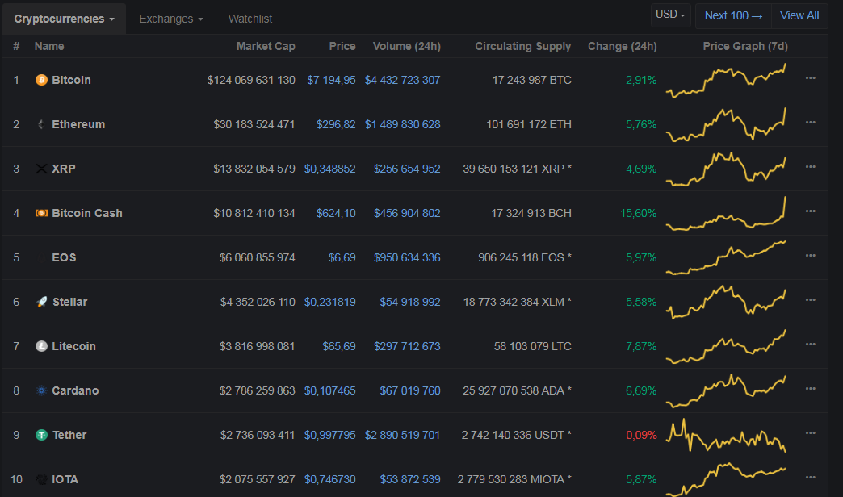Open the Stellar name link
The width and height of the screenshot is (843, 497).
point(70,302)
